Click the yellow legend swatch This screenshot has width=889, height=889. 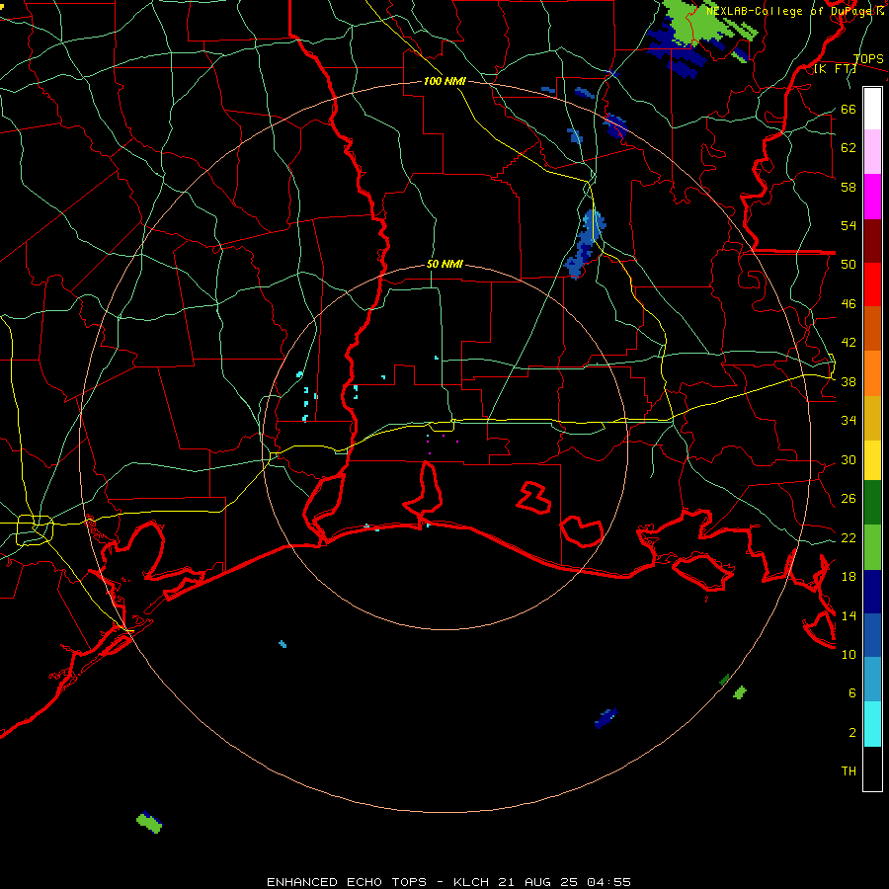[x=872, y=460]
